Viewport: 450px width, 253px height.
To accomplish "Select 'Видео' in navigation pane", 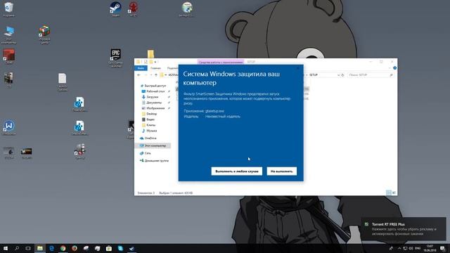I will click(x=148, y=119).
